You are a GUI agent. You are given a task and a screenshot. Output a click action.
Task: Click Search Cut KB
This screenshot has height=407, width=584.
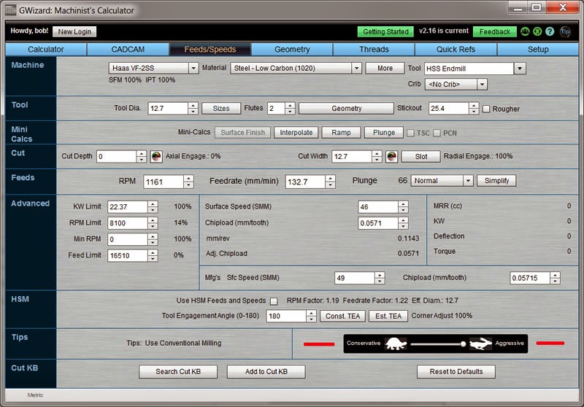click(178, 372)
